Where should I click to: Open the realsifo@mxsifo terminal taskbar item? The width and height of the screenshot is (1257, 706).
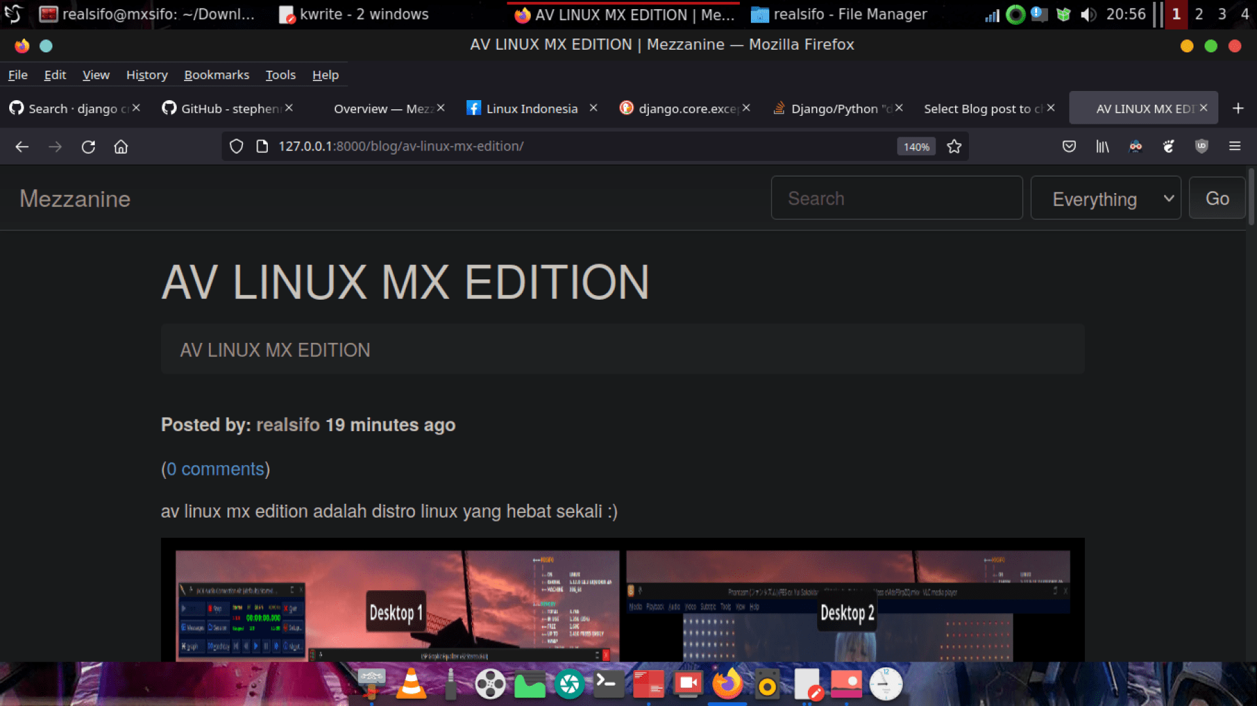147,14
